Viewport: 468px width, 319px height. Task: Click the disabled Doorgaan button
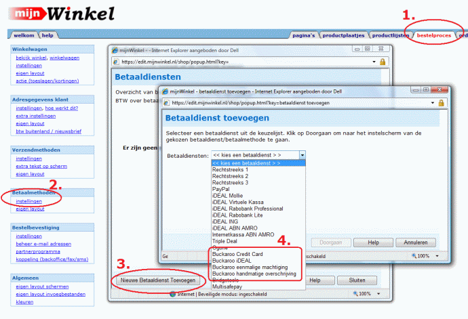pos(331,242)
